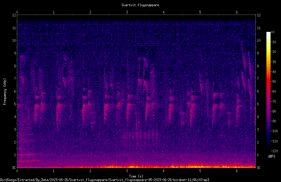Click "12" on the right frequency axis
Viewport: 281px width, 182px height.
259,15
